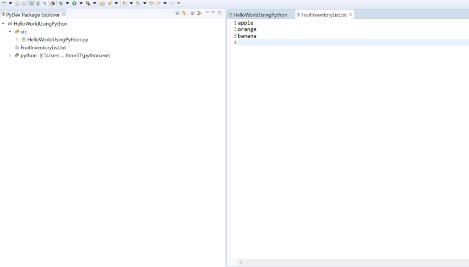
Task: Toggle show whitespace characters
Action: tap(44, 3)
